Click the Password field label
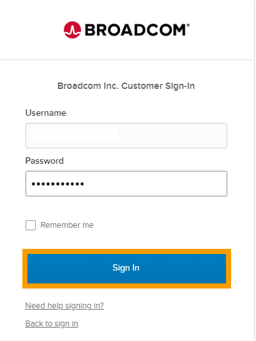Viewport: 256px width, 341px height. pos(45,161)
